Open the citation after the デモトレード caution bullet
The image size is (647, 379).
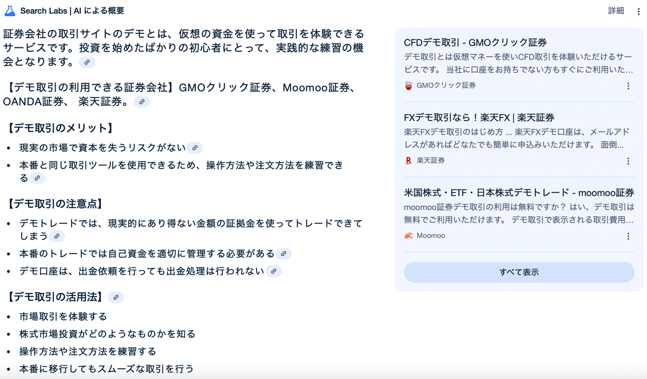point(57,236)
